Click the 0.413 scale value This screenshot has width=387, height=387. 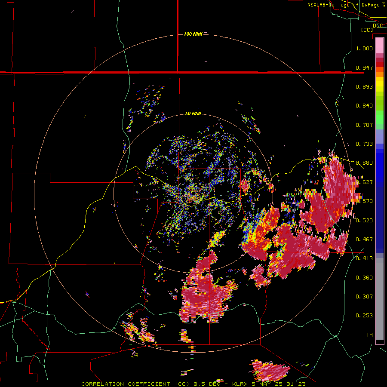pos(364,258)
